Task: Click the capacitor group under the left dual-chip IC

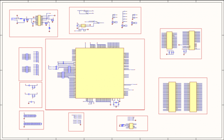Action: click(x=170, y=52)
